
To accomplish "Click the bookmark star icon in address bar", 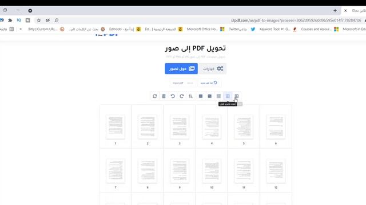I will pos(39,20).
